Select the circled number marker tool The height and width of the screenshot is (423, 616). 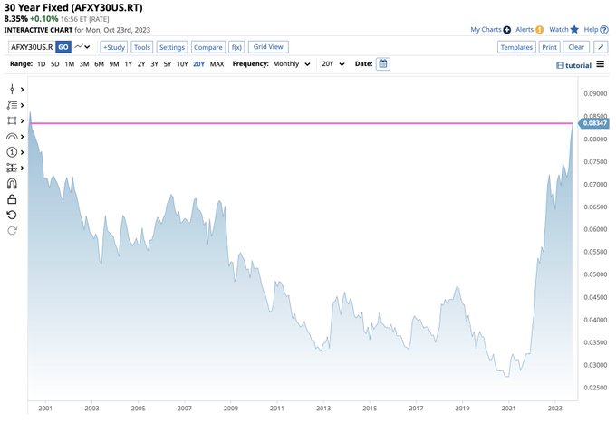click(12, 152)
